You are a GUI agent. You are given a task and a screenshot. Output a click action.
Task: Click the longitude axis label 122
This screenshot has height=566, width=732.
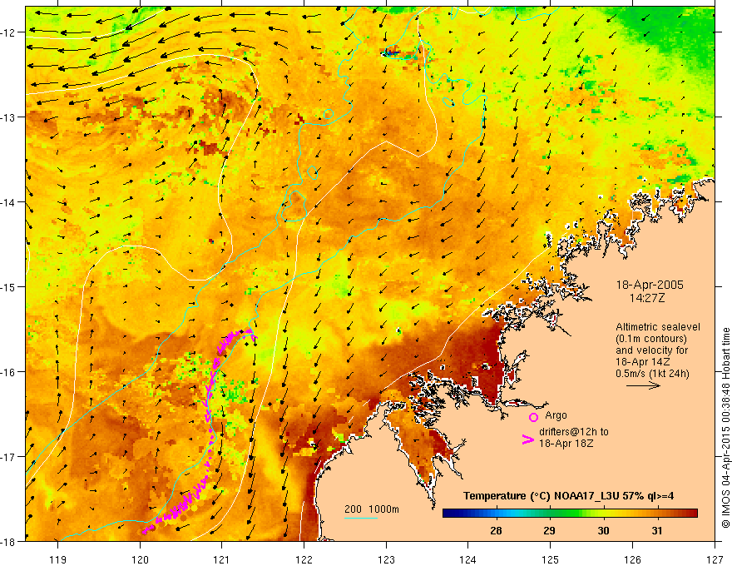(x=304, y=559)
